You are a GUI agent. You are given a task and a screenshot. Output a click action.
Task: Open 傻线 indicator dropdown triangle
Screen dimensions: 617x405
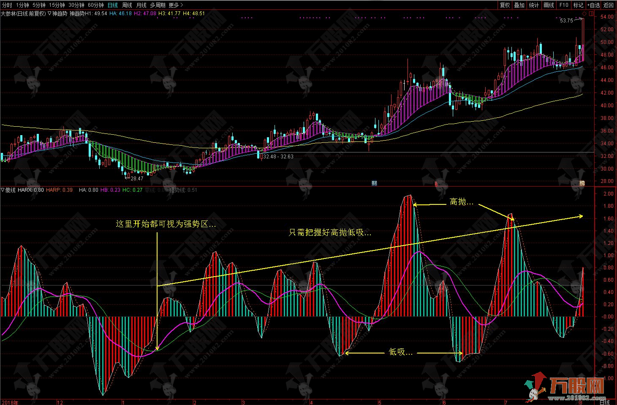tap(3, 190)
